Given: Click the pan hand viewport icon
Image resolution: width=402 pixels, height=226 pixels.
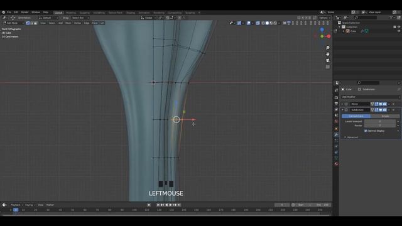Looking at the screenshot, I should click(x=328, y=54).
